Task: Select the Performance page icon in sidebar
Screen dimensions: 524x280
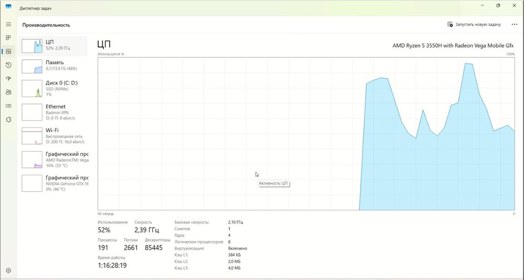Action: [9, 51]
